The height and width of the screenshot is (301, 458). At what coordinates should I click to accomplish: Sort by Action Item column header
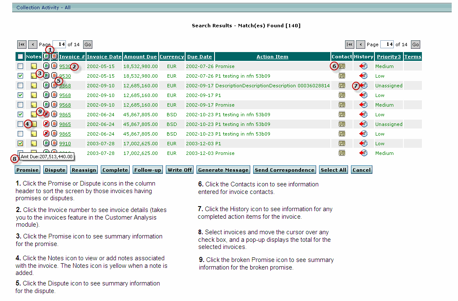[272, 57]
